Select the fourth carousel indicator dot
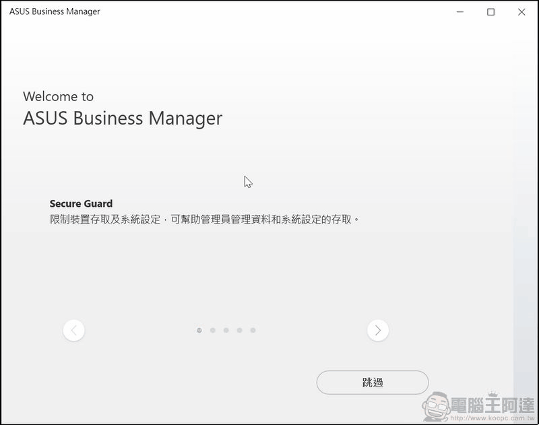 pos(239,330)
